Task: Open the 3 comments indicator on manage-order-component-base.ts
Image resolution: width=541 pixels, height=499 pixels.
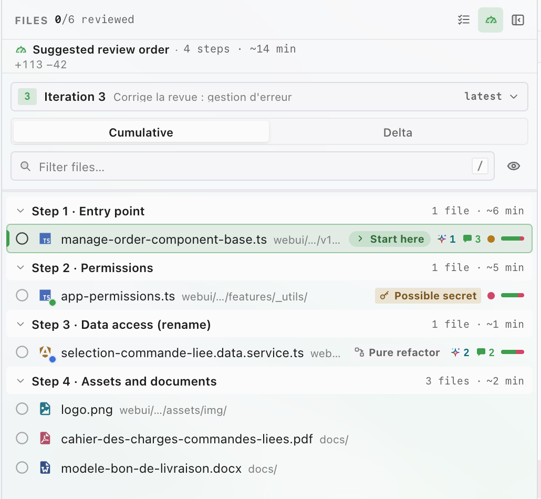Action: point(472,239)
